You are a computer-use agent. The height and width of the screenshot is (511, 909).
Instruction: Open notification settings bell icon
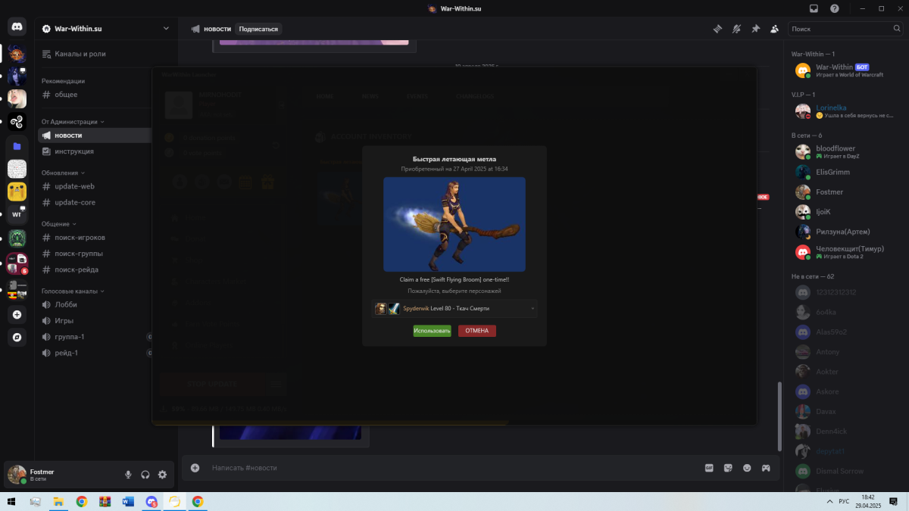click(736, 29)
